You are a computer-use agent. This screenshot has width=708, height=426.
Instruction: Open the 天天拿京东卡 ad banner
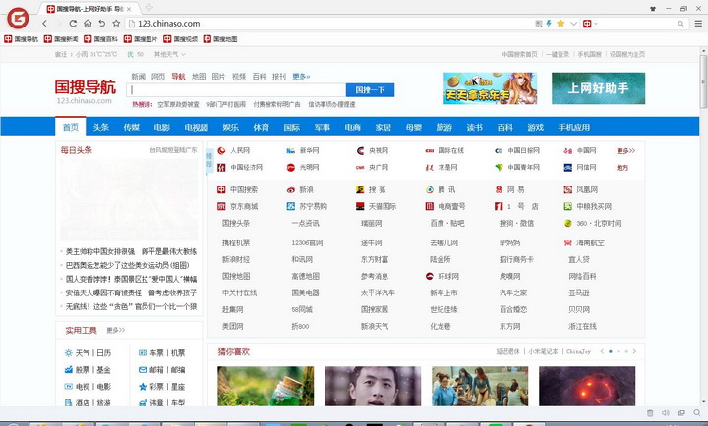coord(491,88)
